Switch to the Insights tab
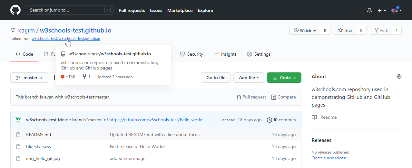The image size is (412, 168). point(225,54)
